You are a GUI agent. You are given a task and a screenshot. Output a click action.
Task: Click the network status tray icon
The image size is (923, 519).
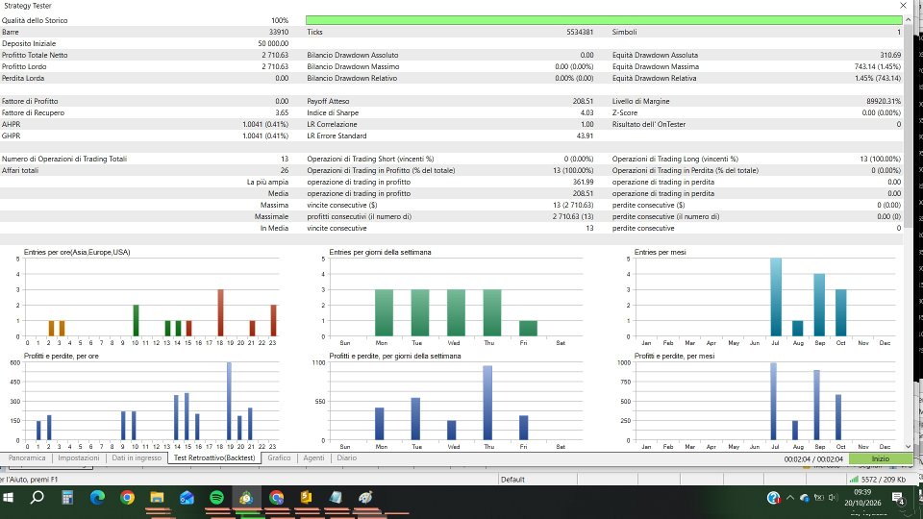819,498
